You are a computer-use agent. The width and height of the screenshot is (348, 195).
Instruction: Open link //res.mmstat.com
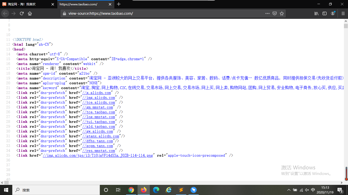[99, 151]
